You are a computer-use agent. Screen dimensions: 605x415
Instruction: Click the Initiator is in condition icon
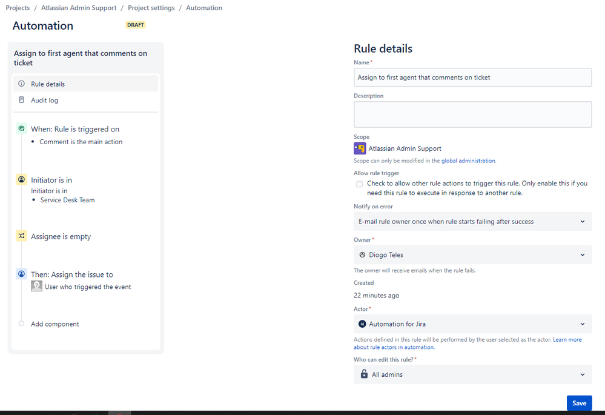21,180
